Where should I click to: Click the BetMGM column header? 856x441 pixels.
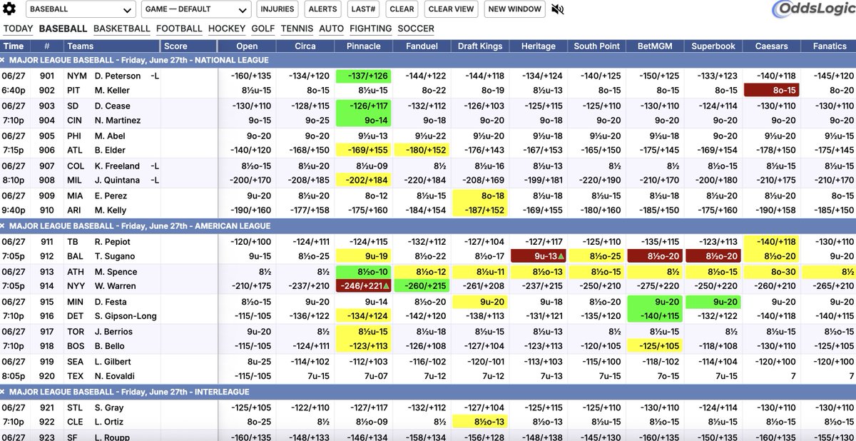(x=655, y=46)
